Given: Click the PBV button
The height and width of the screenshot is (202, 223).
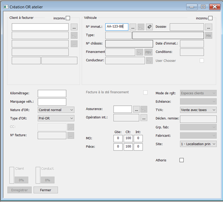Looking at the screenshot, I should 148,52.
